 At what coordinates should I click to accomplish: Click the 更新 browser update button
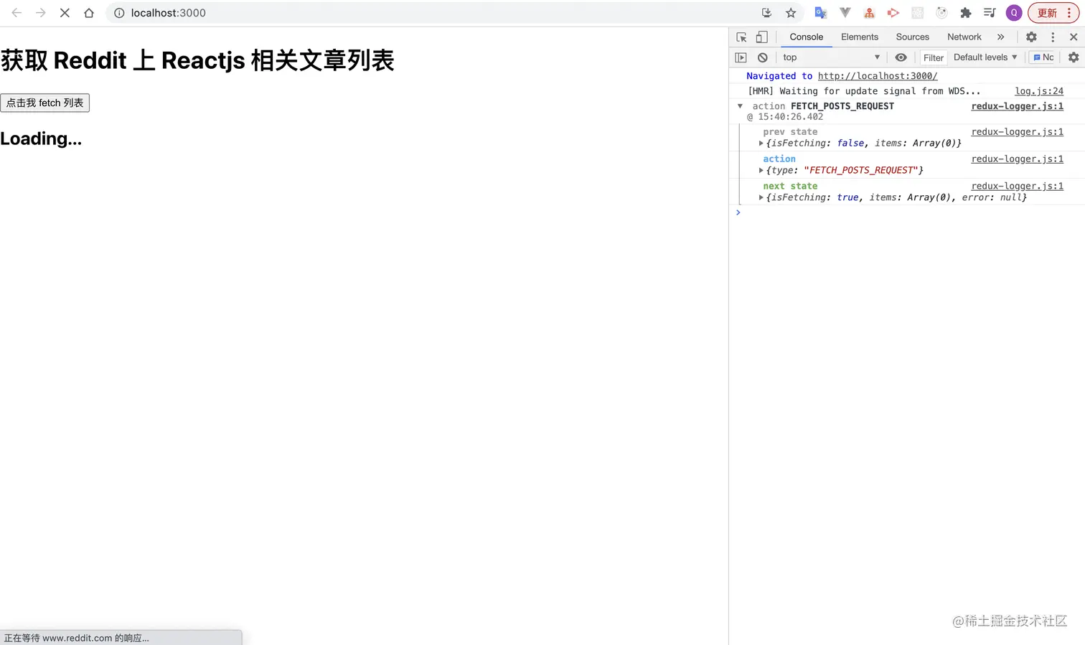click(1053, 13)
